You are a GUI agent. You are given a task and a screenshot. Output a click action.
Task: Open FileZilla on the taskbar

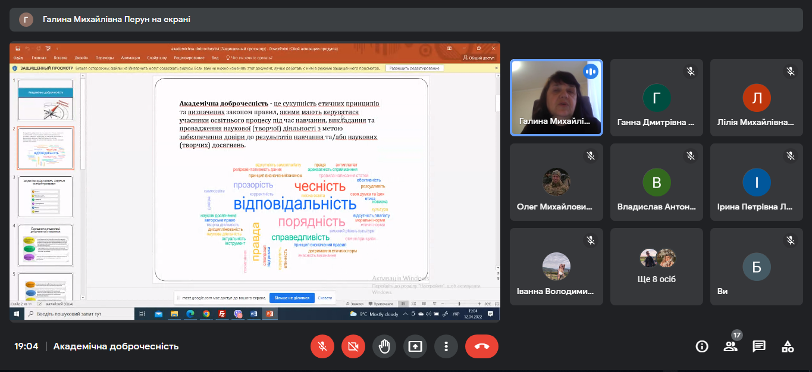click(222, 314)
